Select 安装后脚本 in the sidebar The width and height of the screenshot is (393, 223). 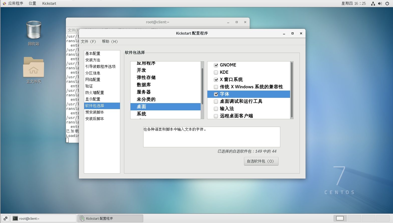[102, 119]
